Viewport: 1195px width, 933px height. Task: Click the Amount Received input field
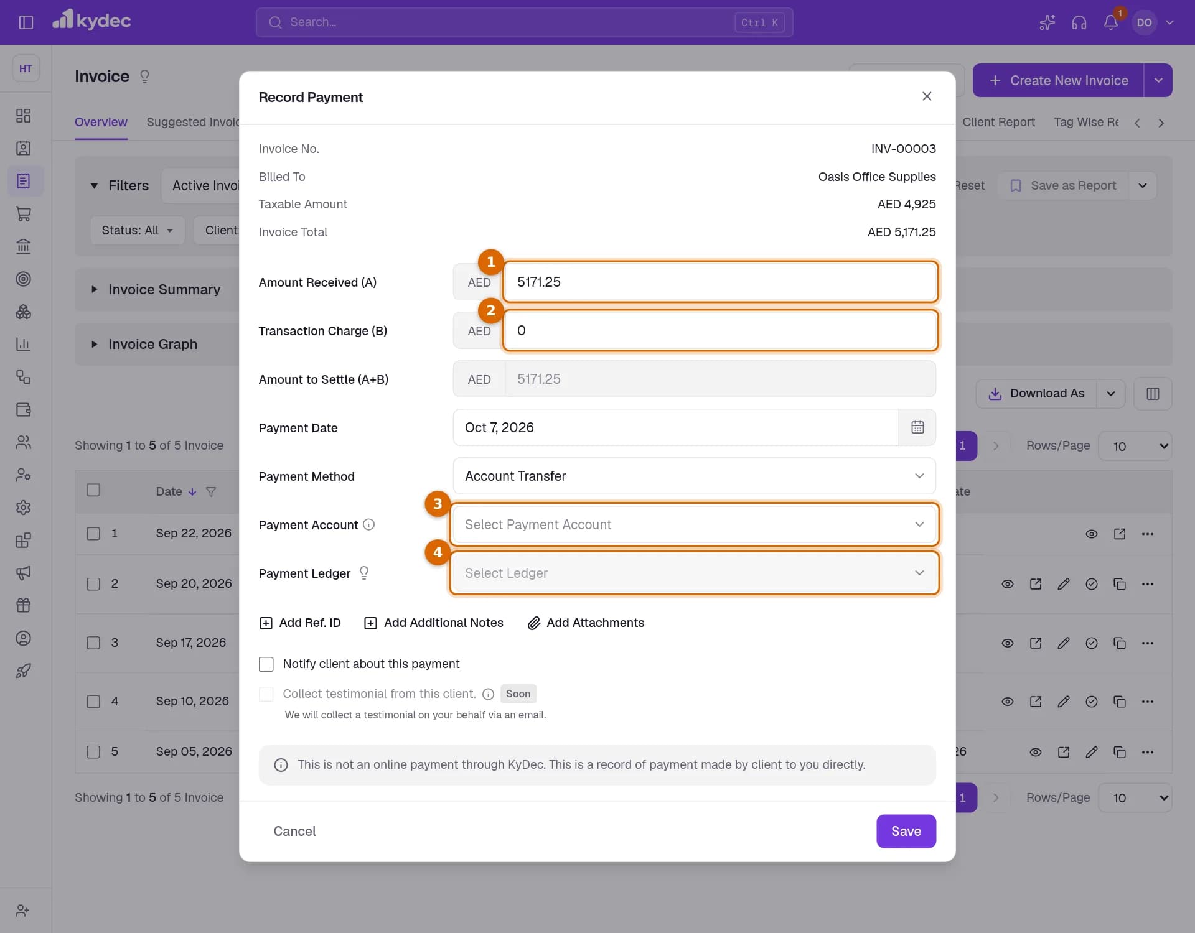pos(720,282)
